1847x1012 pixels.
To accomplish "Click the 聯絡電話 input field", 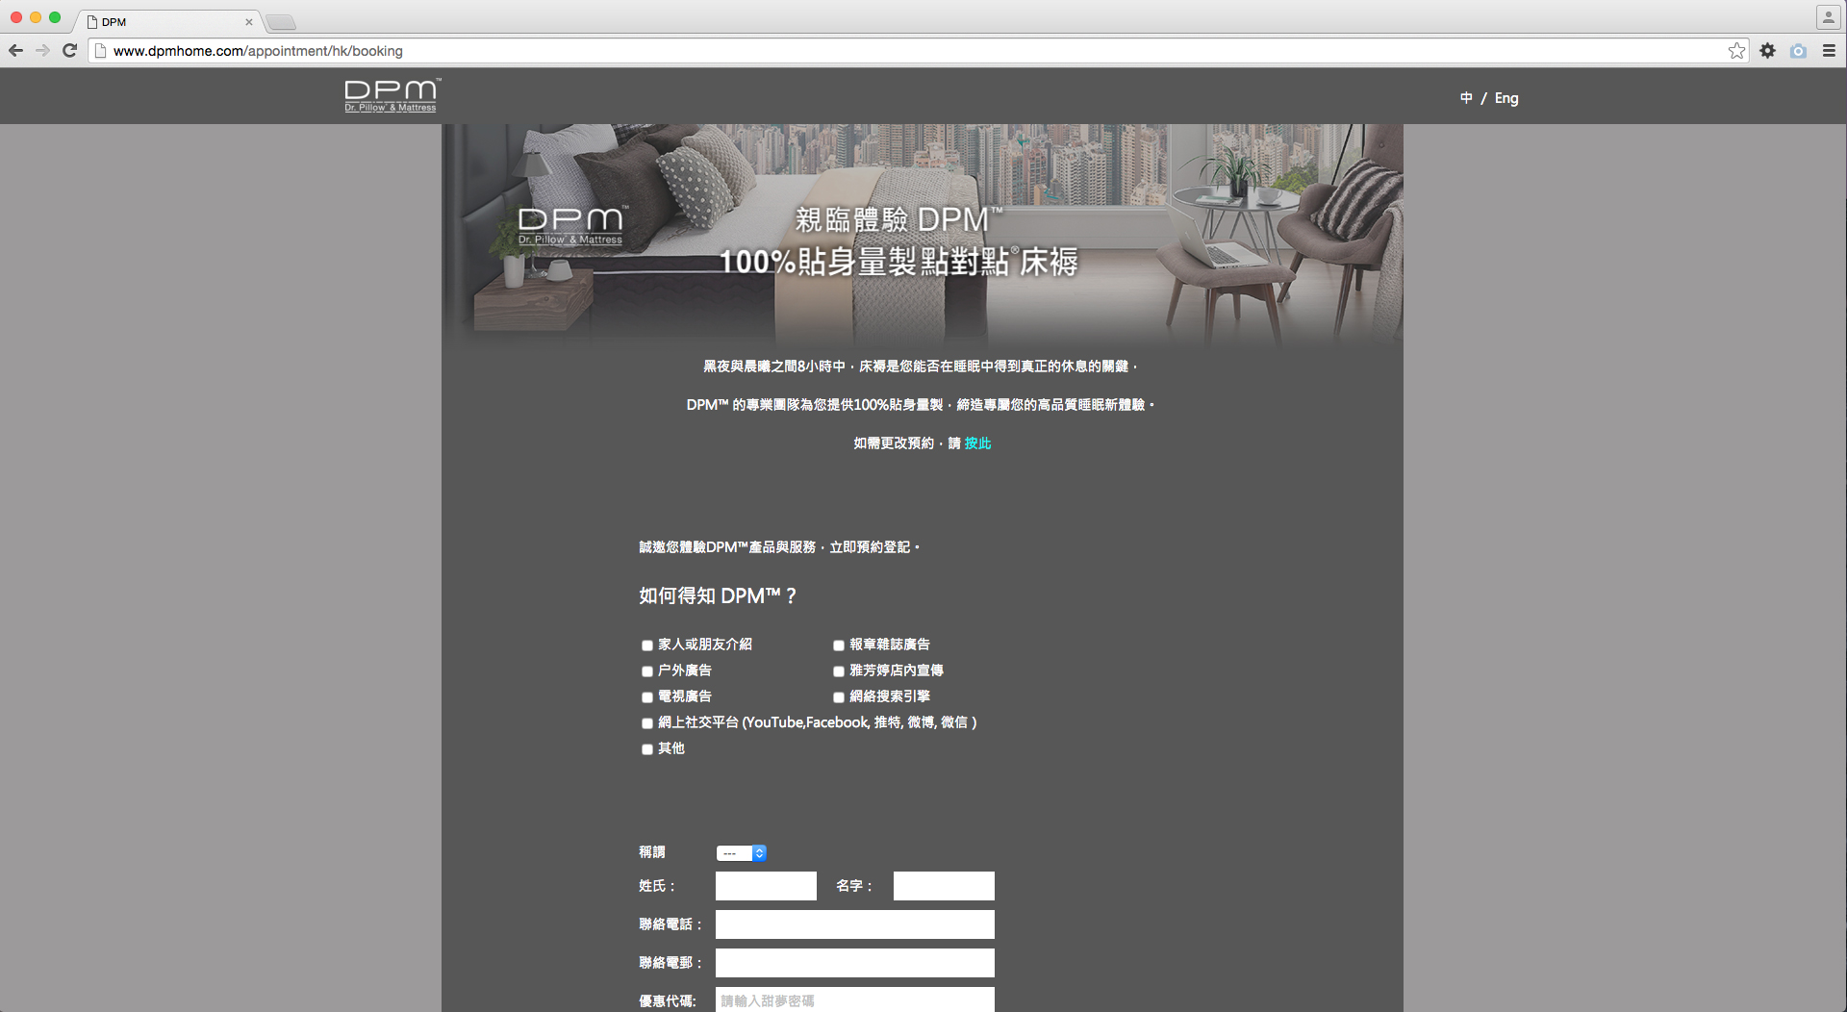I will click(854, 924).
